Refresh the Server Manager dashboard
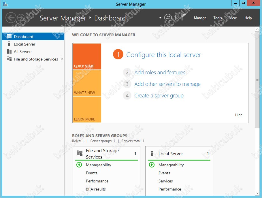 (168, 18)
